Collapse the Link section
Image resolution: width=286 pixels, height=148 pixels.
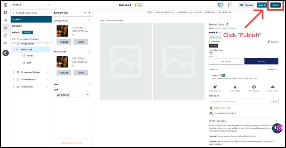click(x=89, y=84)
